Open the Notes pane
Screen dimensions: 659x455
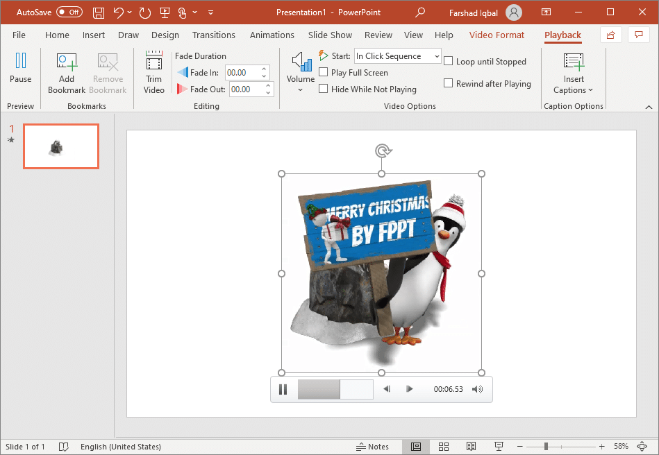pos(372,446)
